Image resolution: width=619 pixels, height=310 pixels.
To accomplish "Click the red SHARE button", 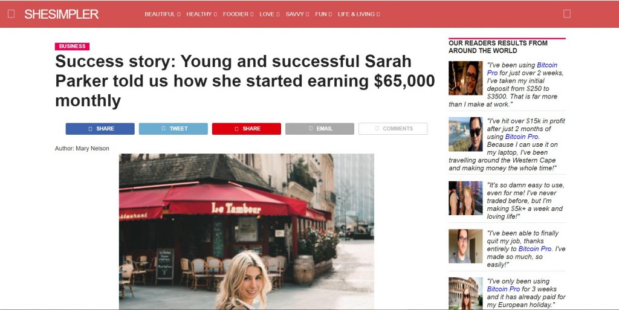I will coord(247,129).
